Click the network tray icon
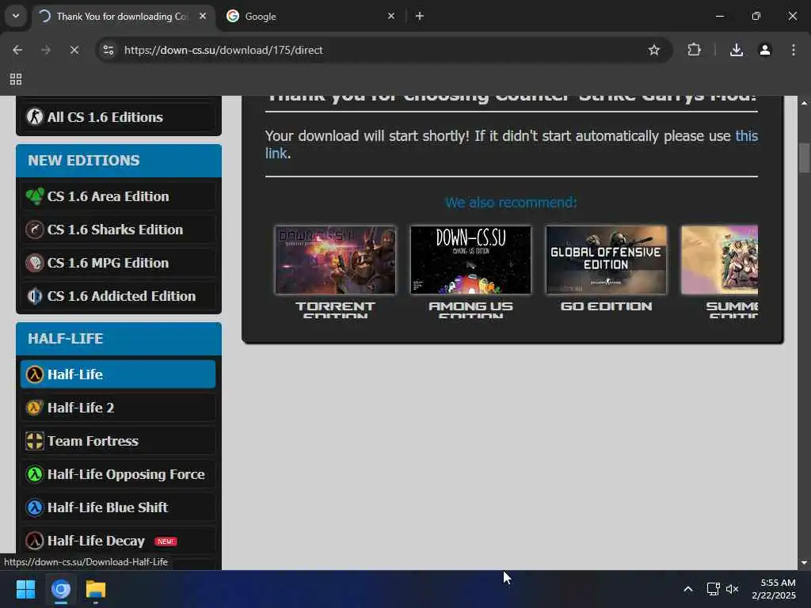 tap(714, 589)
